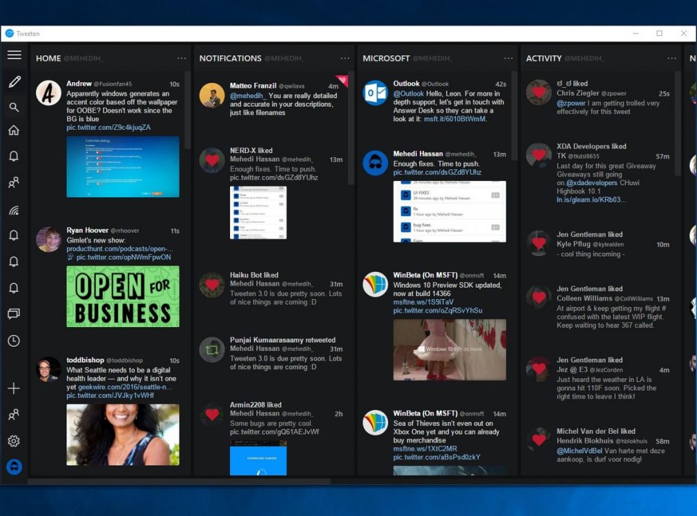Open the msftne.ws/1S9iTaV link in the WinBeta tweet
Screen dimensions: 697x516
(x=423, y=302)
